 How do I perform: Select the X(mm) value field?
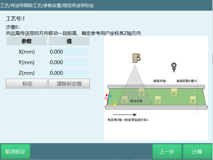69,52
